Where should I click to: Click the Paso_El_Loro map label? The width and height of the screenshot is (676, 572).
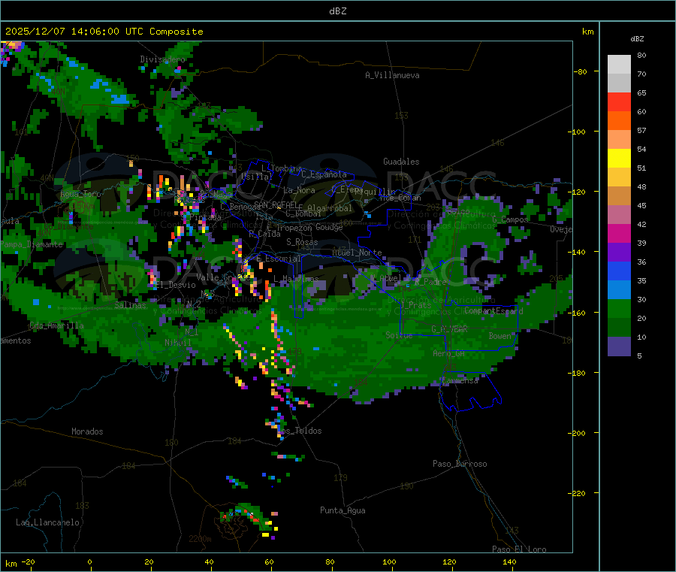click(519, 549)
